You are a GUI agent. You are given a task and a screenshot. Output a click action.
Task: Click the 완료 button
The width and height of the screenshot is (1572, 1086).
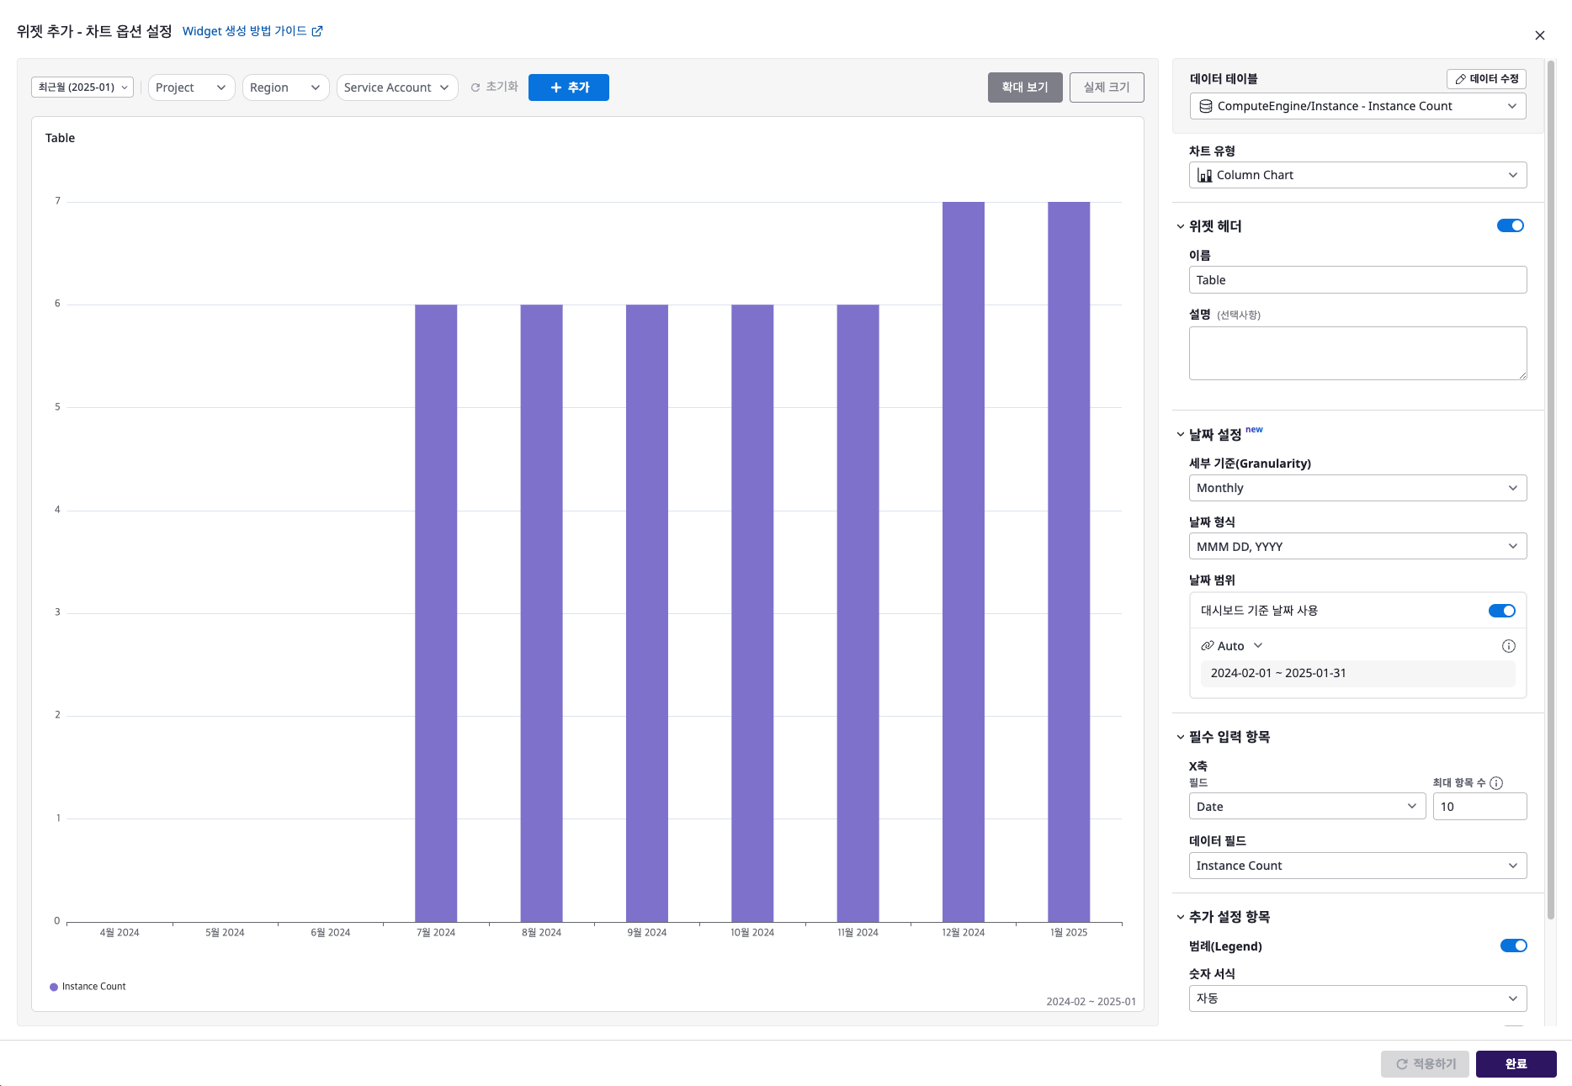coord(1516,1064)
